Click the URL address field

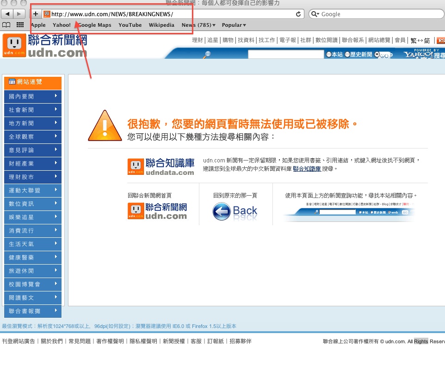click(173, 14)
